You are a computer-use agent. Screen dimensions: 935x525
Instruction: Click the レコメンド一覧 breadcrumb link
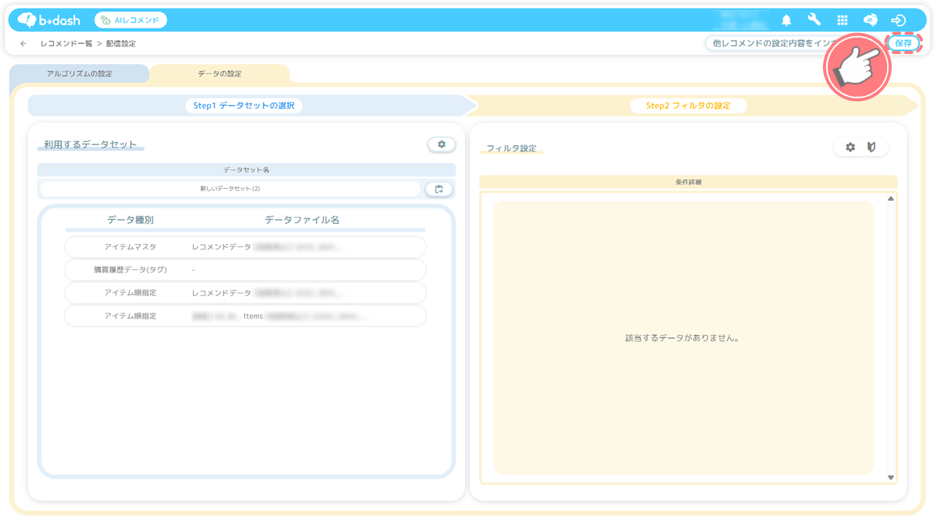[66, 44]
